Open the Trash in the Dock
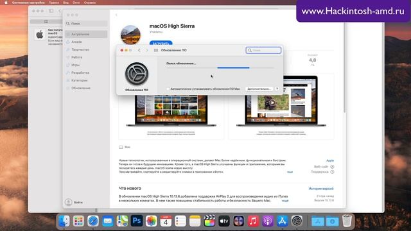Viewport: 411px width, 231px height. 347,221
